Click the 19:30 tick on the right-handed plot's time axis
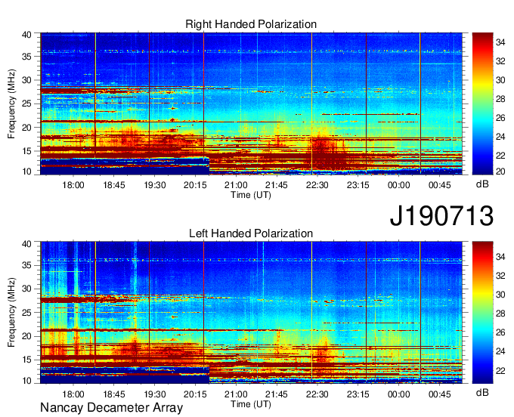514x417 pixels. (x=155, y=185)
